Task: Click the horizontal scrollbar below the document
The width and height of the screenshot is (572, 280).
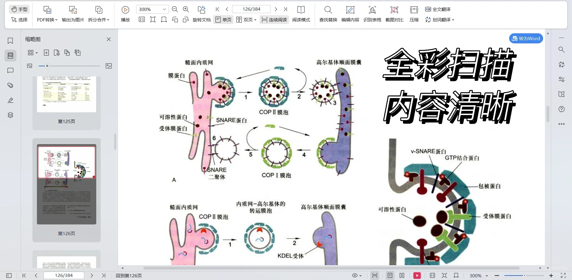Action: (331, 268)
